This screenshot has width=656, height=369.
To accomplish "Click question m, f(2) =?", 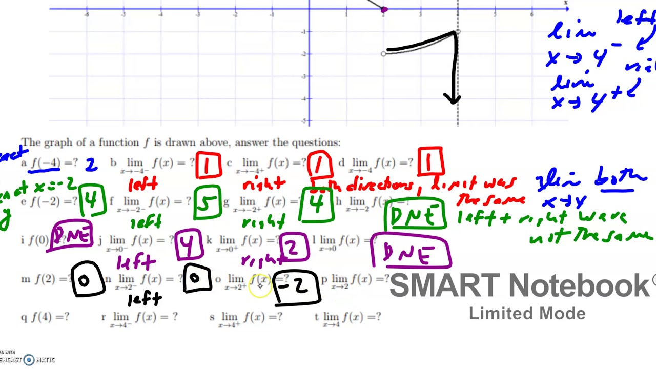I will [45, 279].
